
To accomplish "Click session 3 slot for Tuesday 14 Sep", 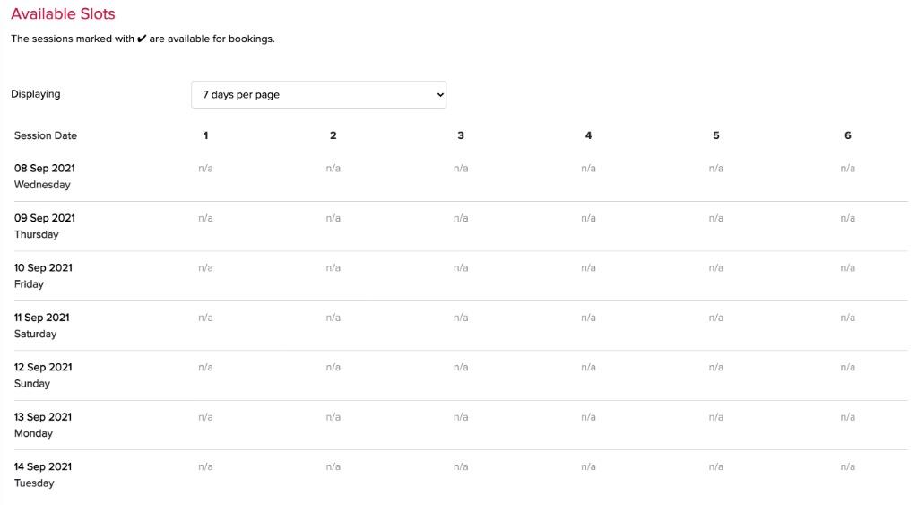I will click(x=461, y=467).
